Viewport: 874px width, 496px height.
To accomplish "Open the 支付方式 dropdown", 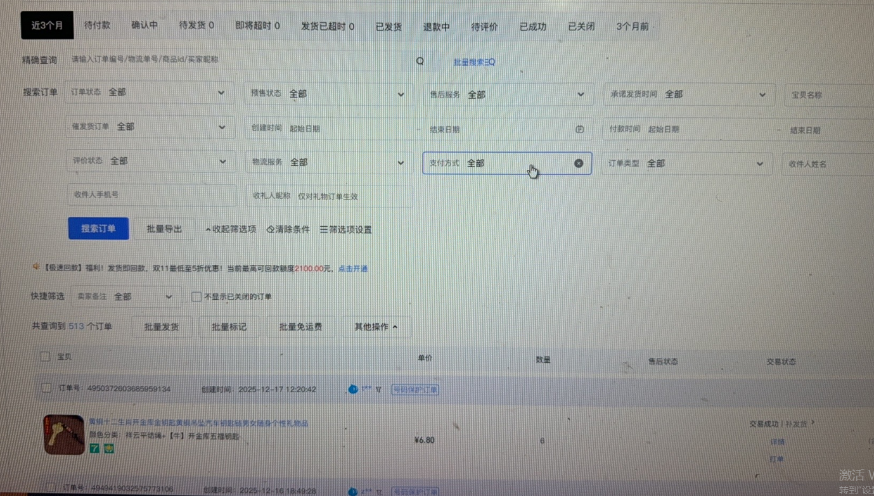I will 507,163.
